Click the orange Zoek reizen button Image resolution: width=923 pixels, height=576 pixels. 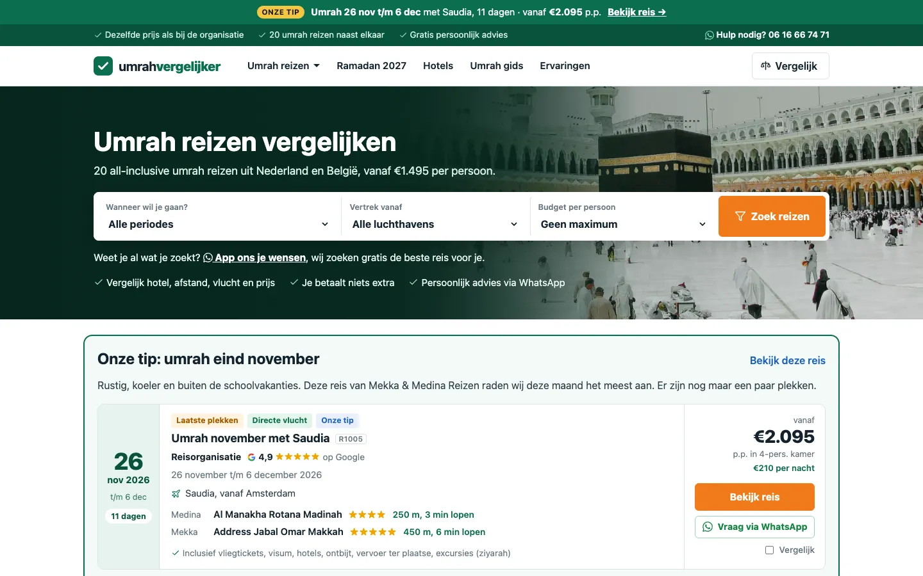click(772, 216)
